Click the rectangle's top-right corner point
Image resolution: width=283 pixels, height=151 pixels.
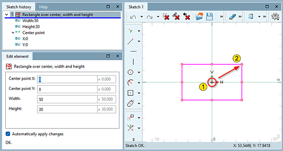(242, 64)
